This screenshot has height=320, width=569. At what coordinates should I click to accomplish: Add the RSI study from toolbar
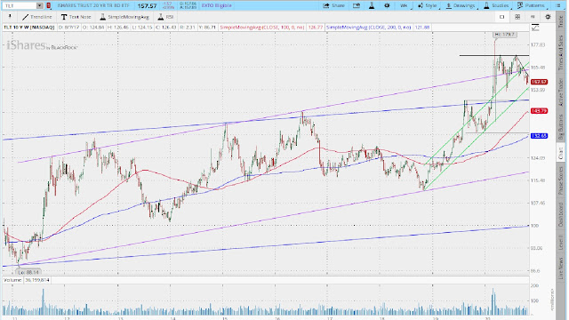[166, 17]
